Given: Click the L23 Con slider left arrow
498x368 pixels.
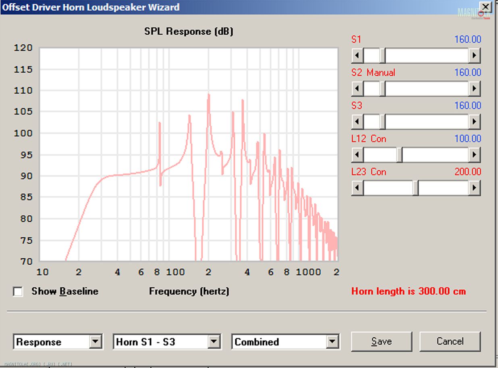Looking at the screenshot, I should [357, 188].
